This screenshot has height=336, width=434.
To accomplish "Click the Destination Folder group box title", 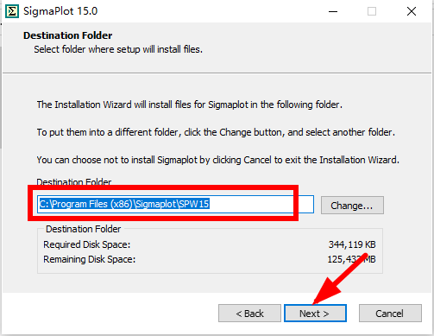I will 83,229.
